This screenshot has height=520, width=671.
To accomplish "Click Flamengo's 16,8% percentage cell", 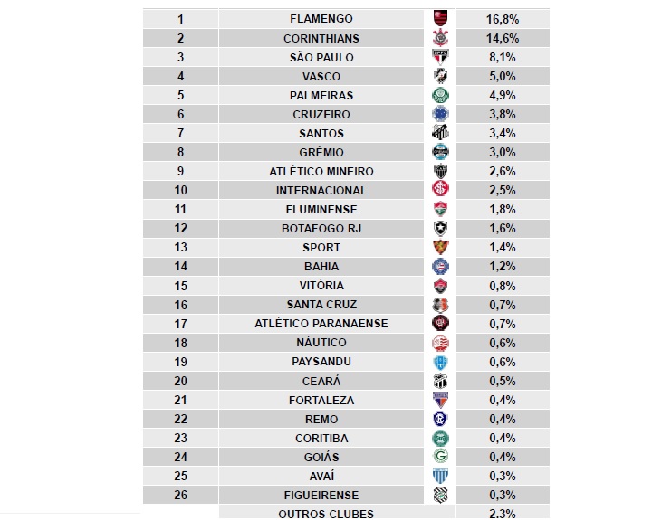I will (501, 19).
